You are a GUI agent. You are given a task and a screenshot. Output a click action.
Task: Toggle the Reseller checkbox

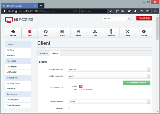pyautogui.click(x=69, y=109)
